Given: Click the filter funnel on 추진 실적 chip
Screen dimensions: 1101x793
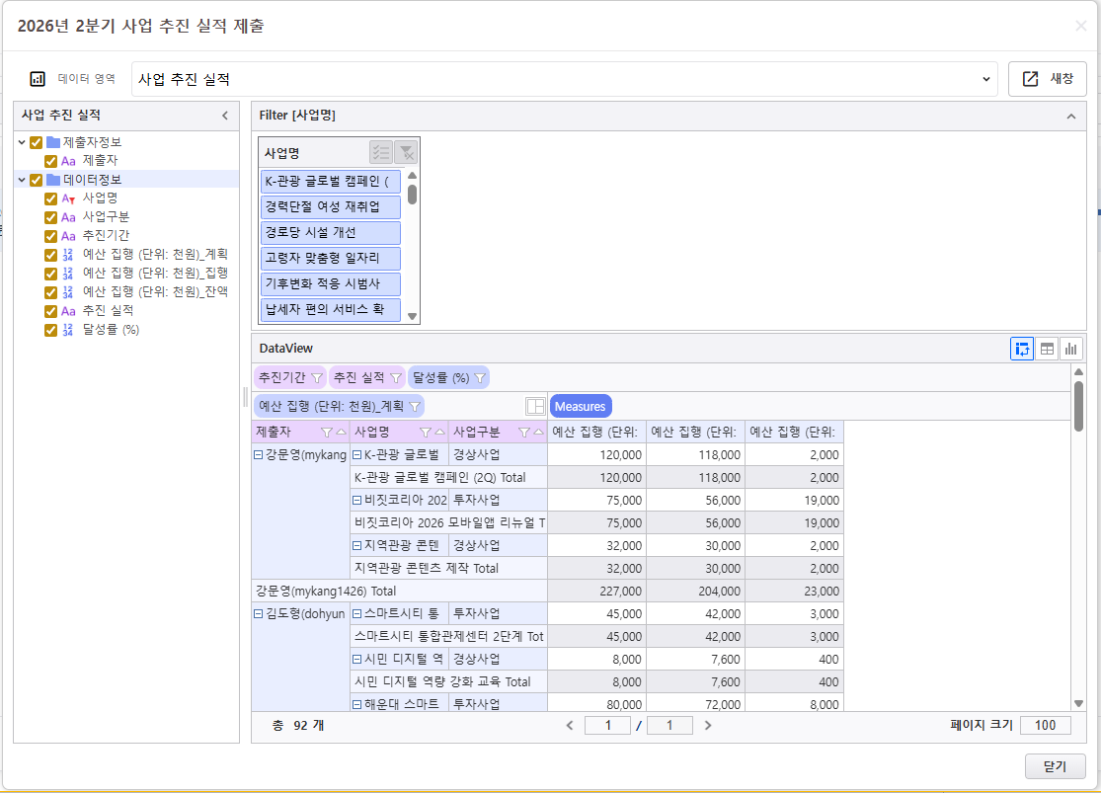Looking at the screenshot, I should (x=396, y=378).
